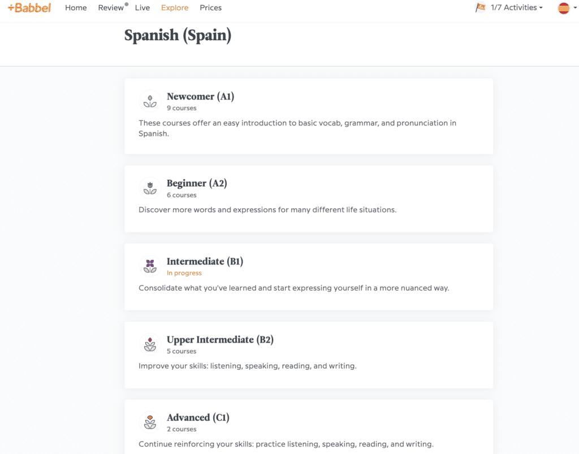Open the Review section
Viewport: 579px width, 454px height.
pos(110,7)
